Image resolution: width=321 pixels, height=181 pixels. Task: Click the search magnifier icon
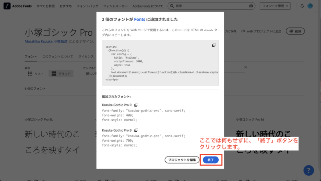coord(172,6)
